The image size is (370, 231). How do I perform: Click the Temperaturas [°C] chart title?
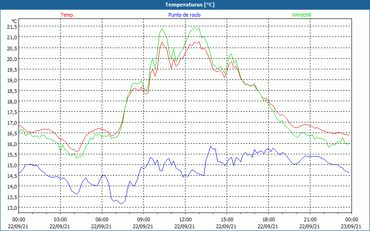tap(190, 5)
